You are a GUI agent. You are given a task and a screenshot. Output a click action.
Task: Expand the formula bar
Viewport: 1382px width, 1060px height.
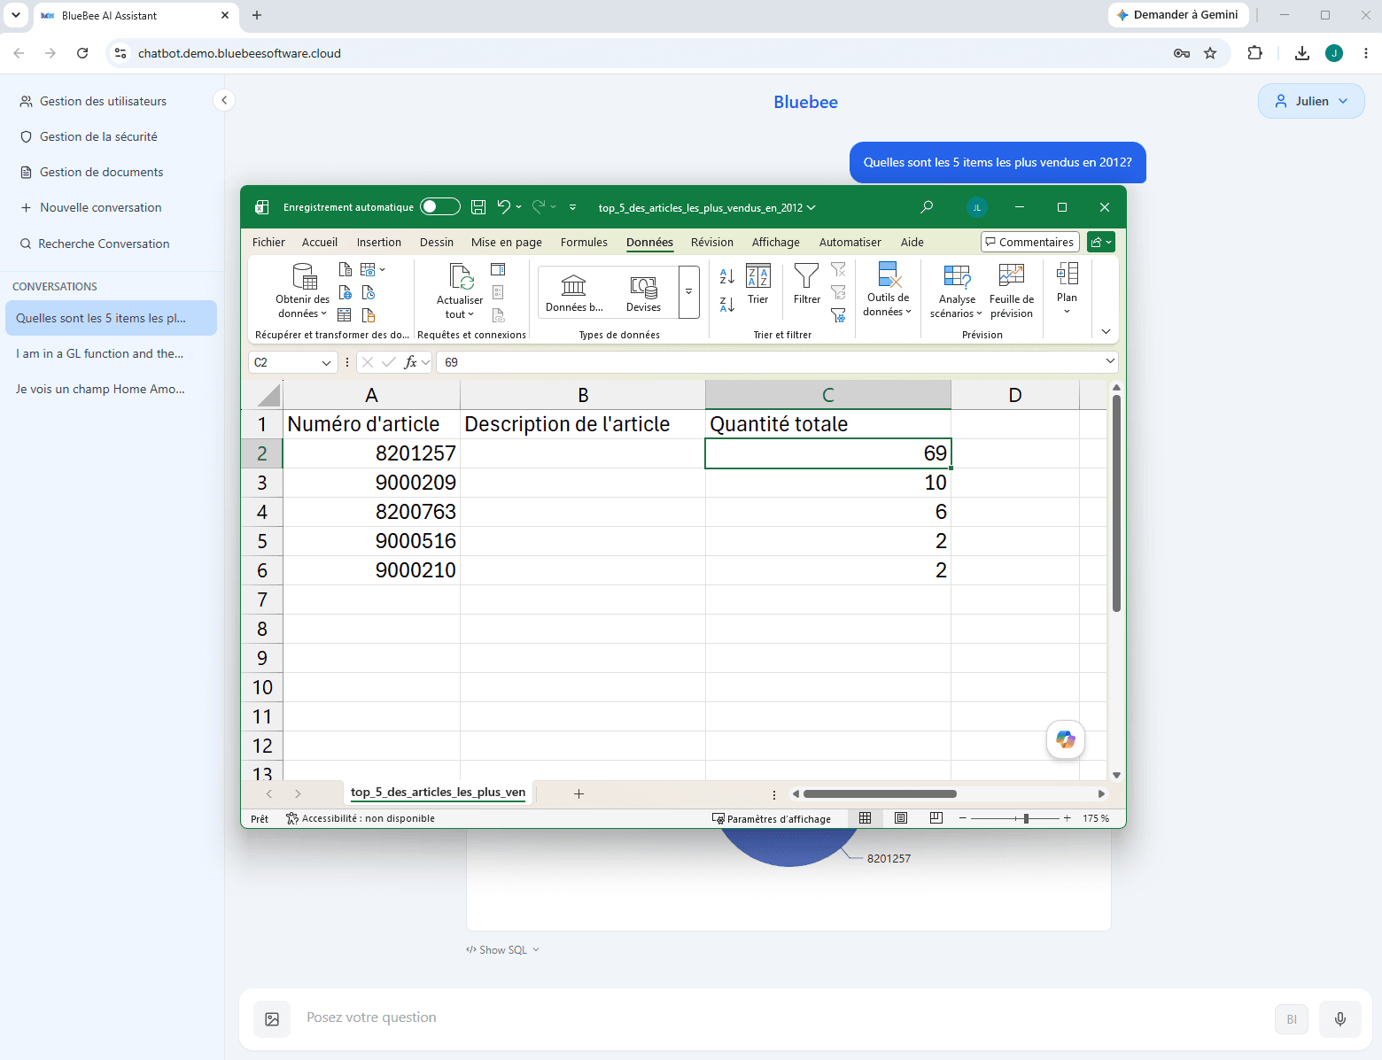coord(1110,361)
